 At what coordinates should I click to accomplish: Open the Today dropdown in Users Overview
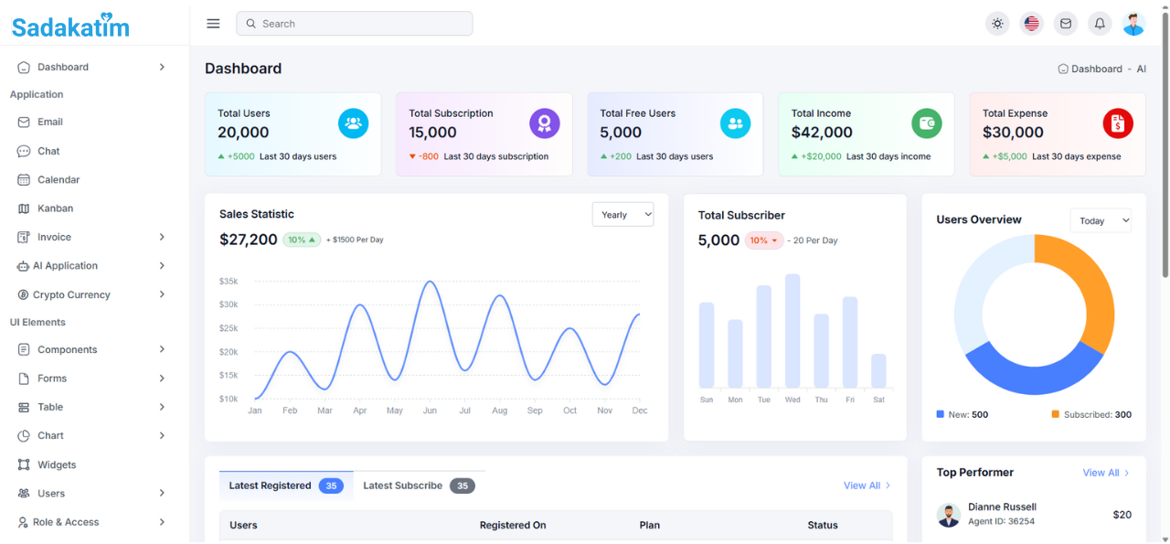click(x=1100, y=220)
